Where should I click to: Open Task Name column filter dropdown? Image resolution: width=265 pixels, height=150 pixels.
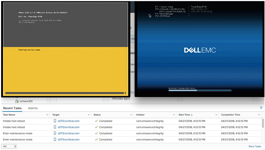(x=47, y=115)
